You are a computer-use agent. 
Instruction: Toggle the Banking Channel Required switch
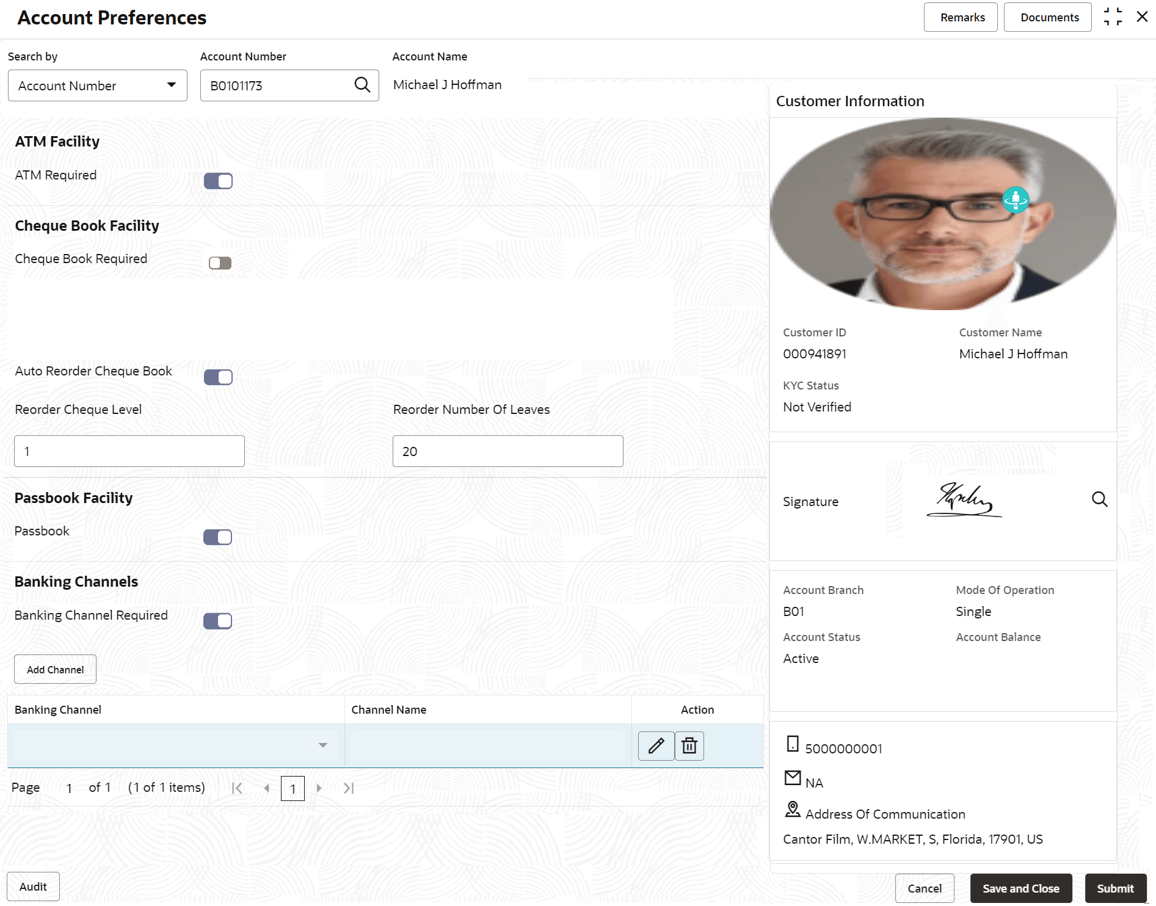click(217, 621)
